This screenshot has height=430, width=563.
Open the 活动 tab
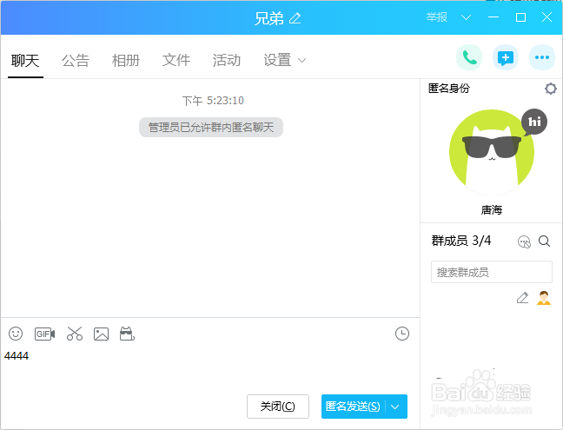pyautogui.click(x=227, y=60)
